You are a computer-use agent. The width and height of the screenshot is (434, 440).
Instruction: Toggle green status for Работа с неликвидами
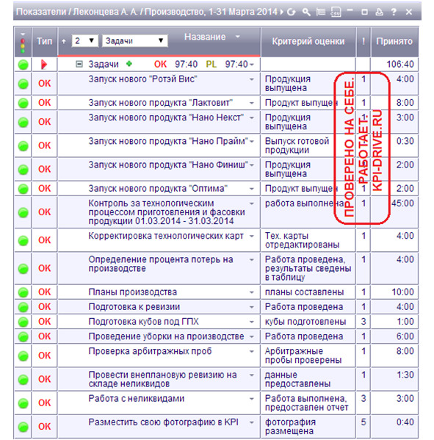pyautogui.click(x=23, y=403)
